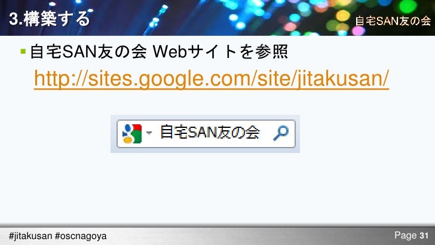
Task: Click the Page 31 indicator
Action: 412,235
